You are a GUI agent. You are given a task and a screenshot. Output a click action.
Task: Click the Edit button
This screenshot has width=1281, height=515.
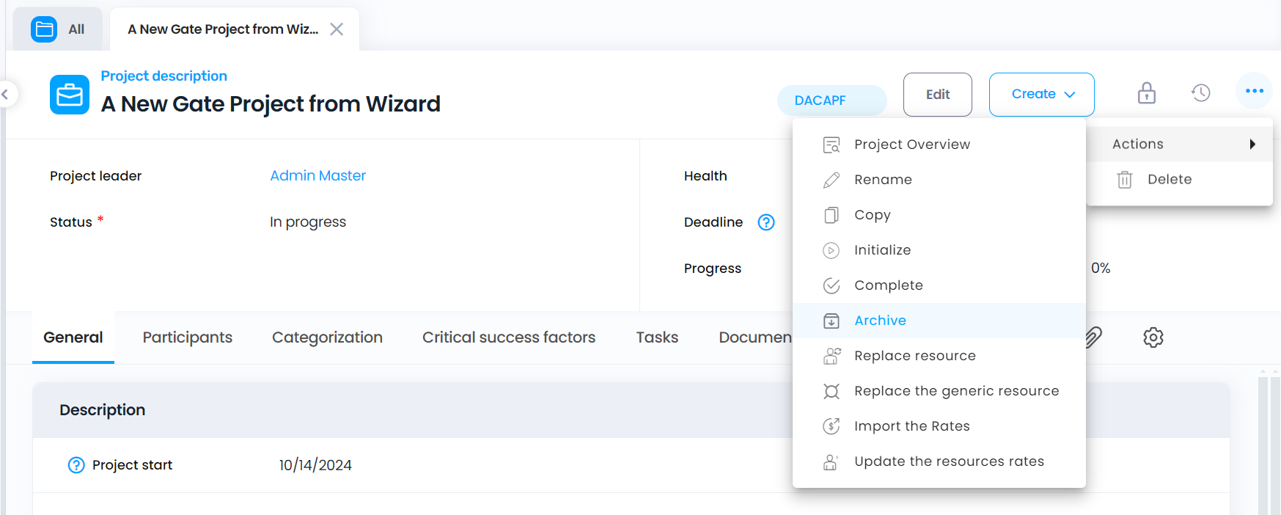pyautogui.click(x=938, y=95)
